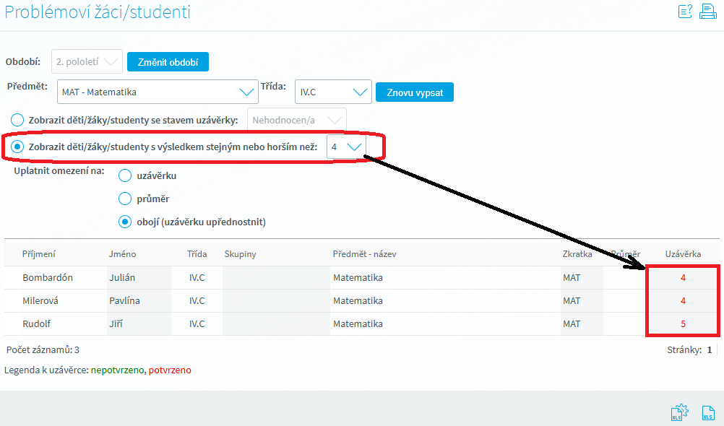The height and width of the screenshot is (426, 724).
Task: Click grade 5 for Rudolf Jiří
Action: pyautogui.click(x=683, y=324)
